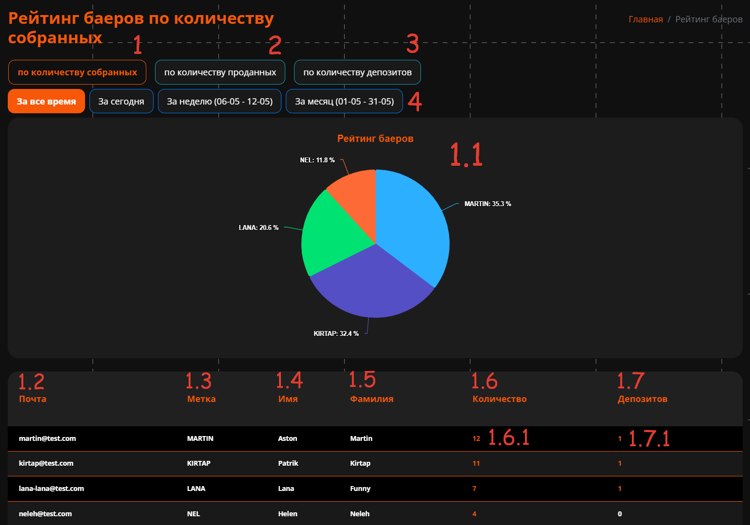Click the LANA tag cell in table
The height and width of the screenshot is (525, 750).
[196, 489]
